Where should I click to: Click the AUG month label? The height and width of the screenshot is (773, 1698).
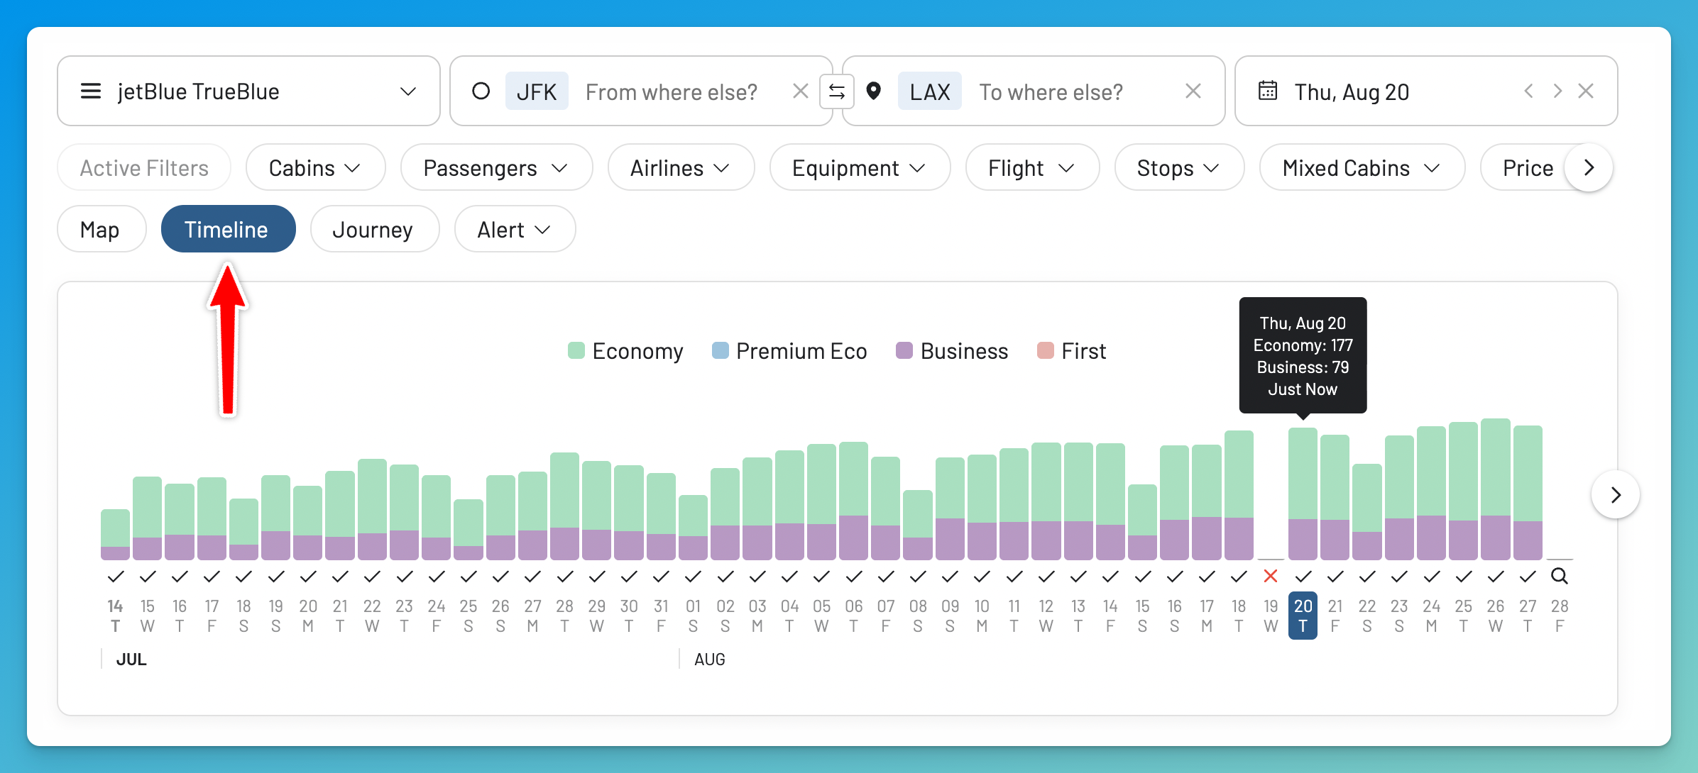click(x=709, y=659)
